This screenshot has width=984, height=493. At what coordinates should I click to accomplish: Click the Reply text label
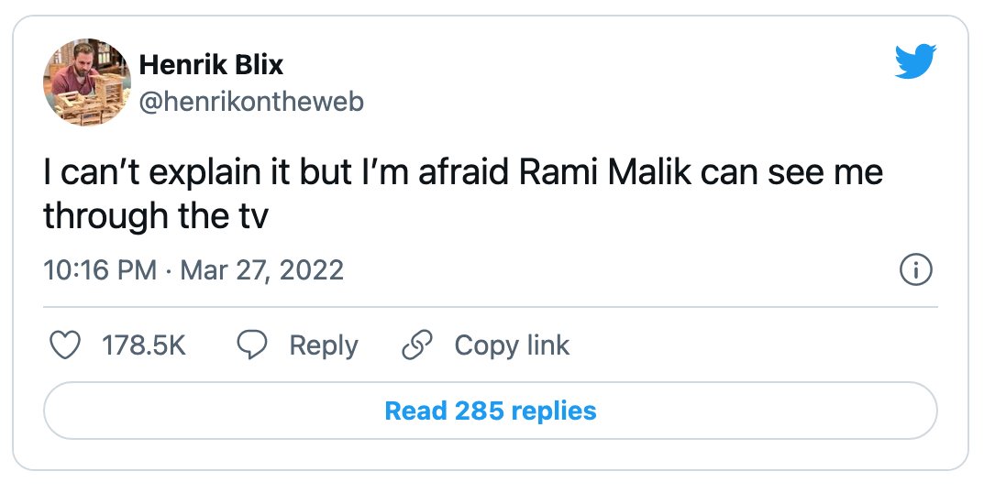click(x=323, y=346)
